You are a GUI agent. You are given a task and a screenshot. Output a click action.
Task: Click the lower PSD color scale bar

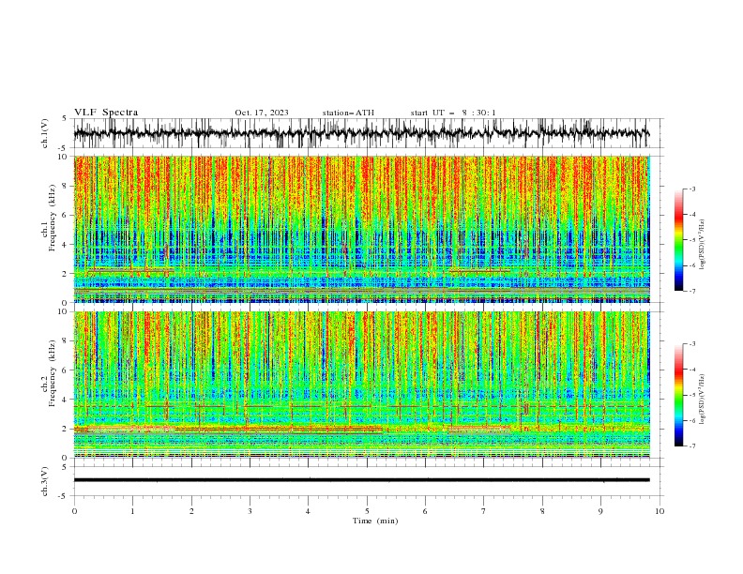coord(678,395)
